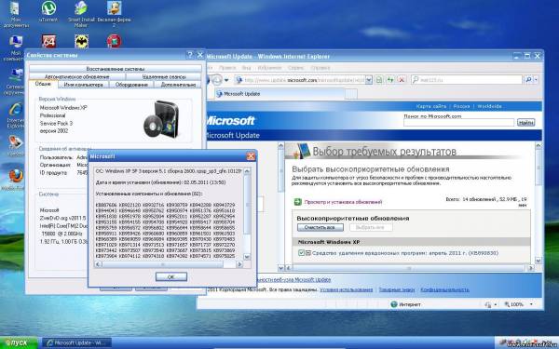Click the Интернет zone globe in status bar

[x=394, y=304]
